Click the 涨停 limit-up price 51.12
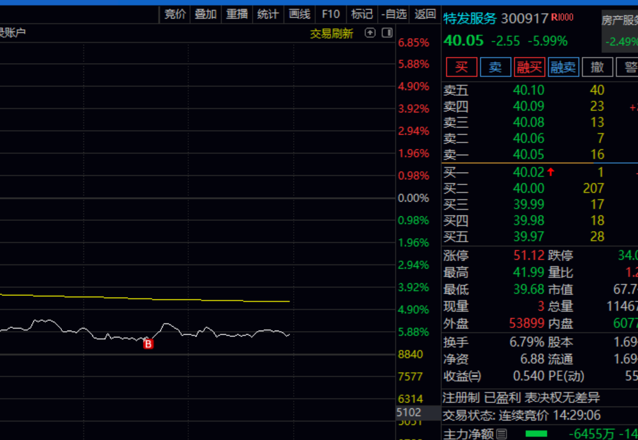Image resolution: width=638 pixels, height=440 pixels. [x=528, y=255]
